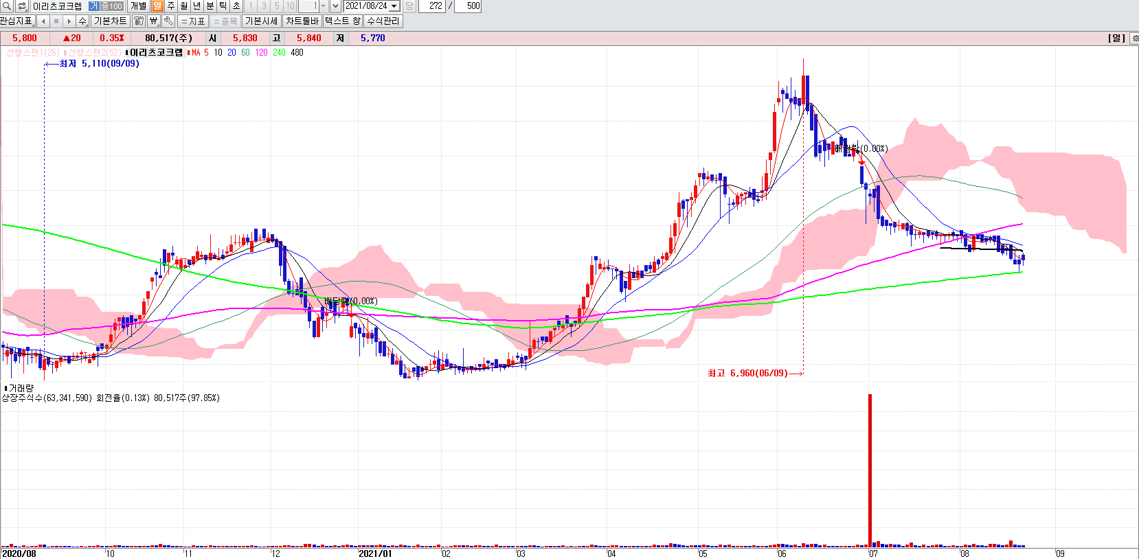
Task: Choose interval preset 1
Action: click(251, 5)
